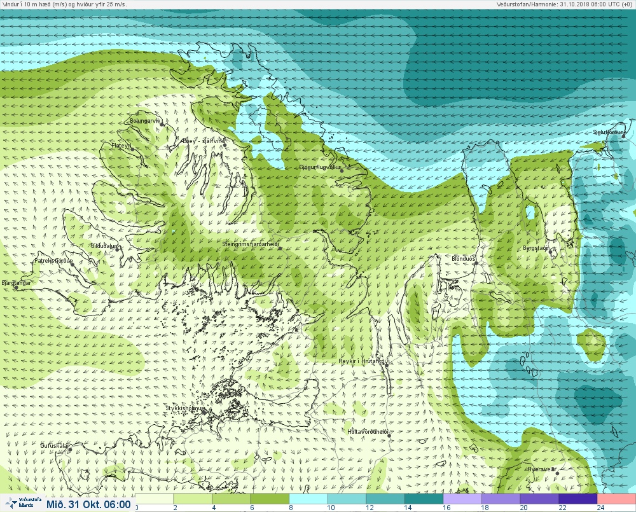Click the Reykir í Hrútafirði label

point(363,361)
